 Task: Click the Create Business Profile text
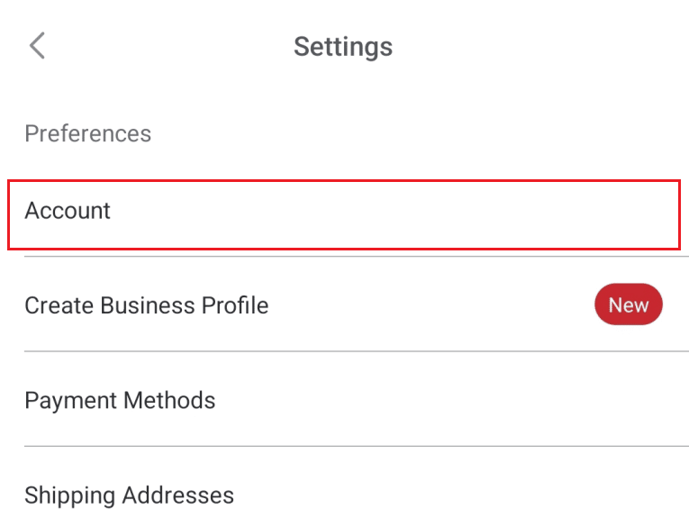coord(146,305)
